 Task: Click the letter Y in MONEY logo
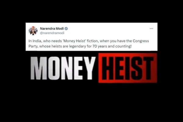pyautogui.click(x=89, y=68)
